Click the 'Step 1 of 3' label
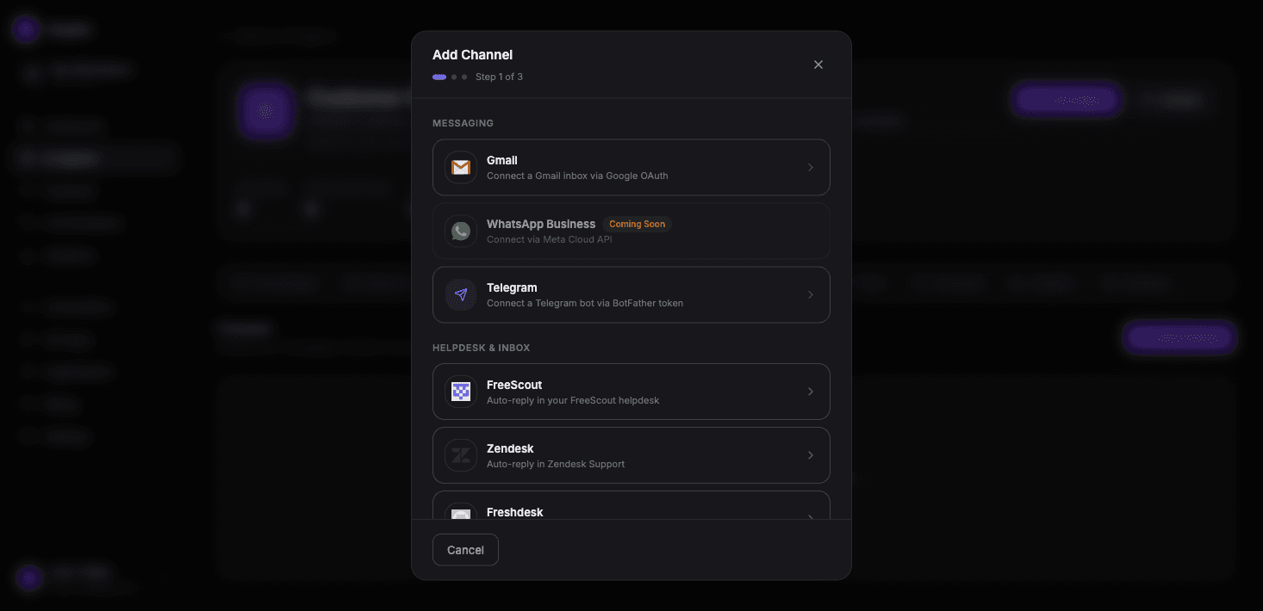Screen dimensions: 1263x611 coord(500,77)
